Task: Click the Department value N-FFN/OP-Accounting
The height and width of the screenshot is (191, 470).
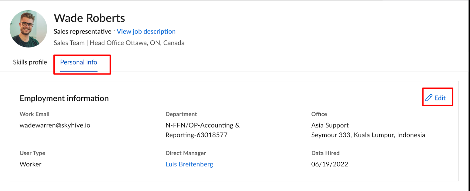Action: click(x=202, y=130)
